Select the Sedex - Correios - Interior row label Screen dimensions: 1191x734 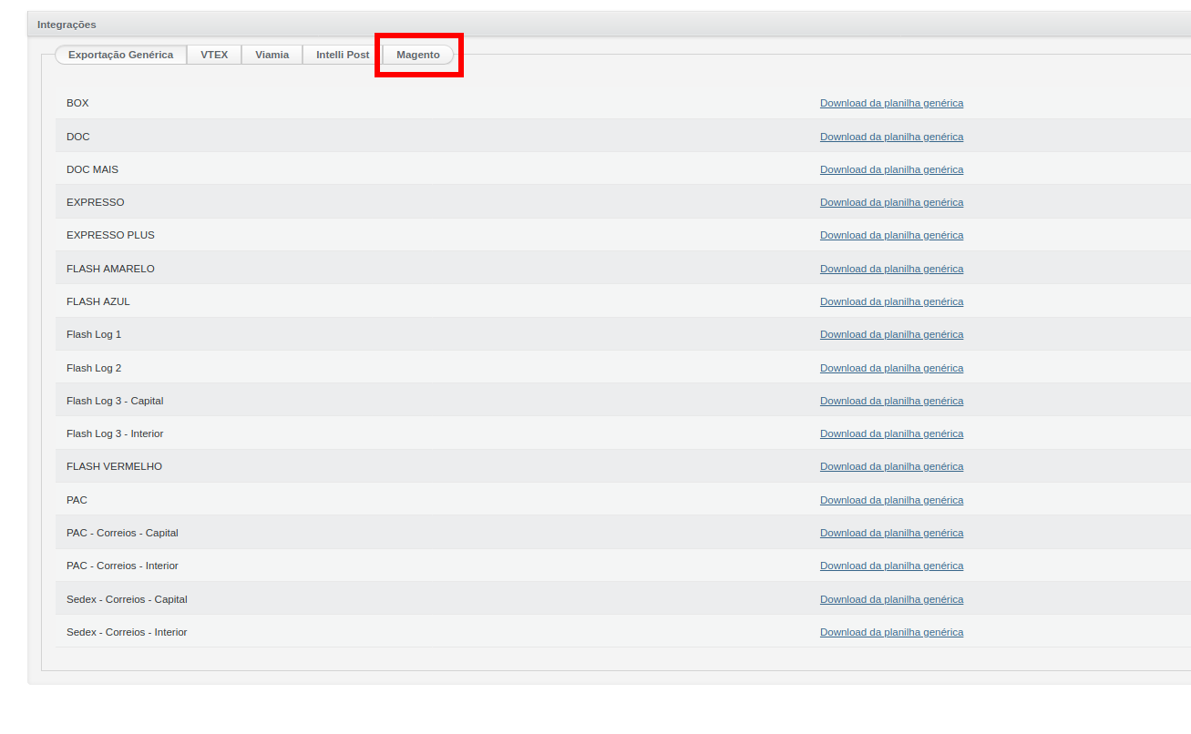click(127, 632)
